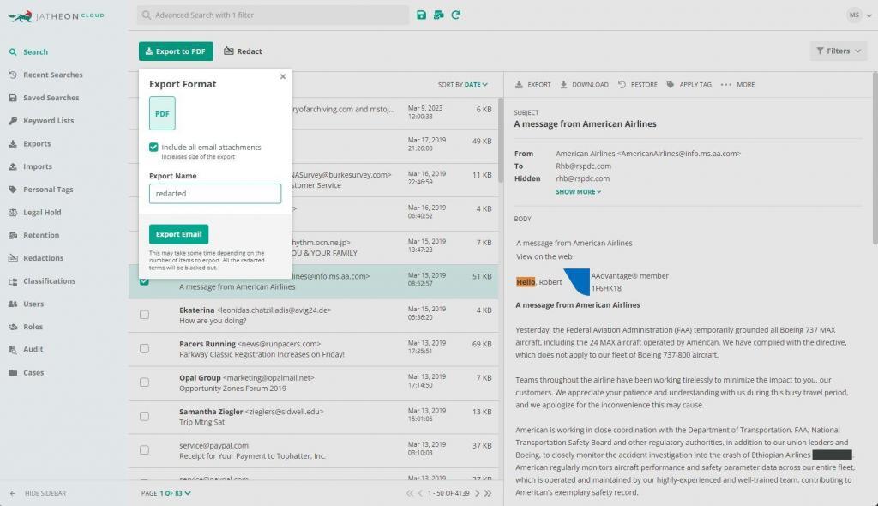Check the Pacers Running email checkbox
This screenshot has width=878, height=506.
pyautogui.click(x=144, y=348)
